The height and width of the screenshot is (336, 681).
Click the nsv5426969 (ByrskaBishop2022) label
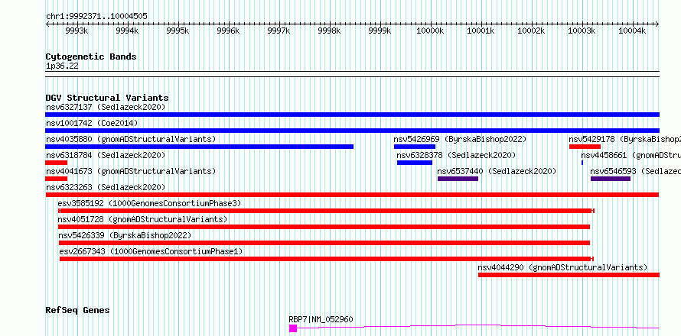(x=460, y=139)
